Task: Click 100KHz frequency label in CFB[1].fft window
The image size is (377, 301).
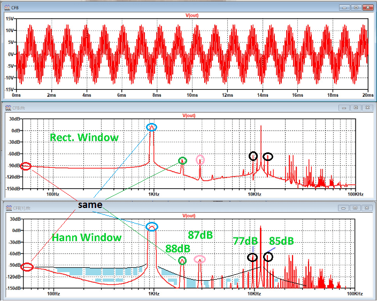Action: (x=355, y=294)
